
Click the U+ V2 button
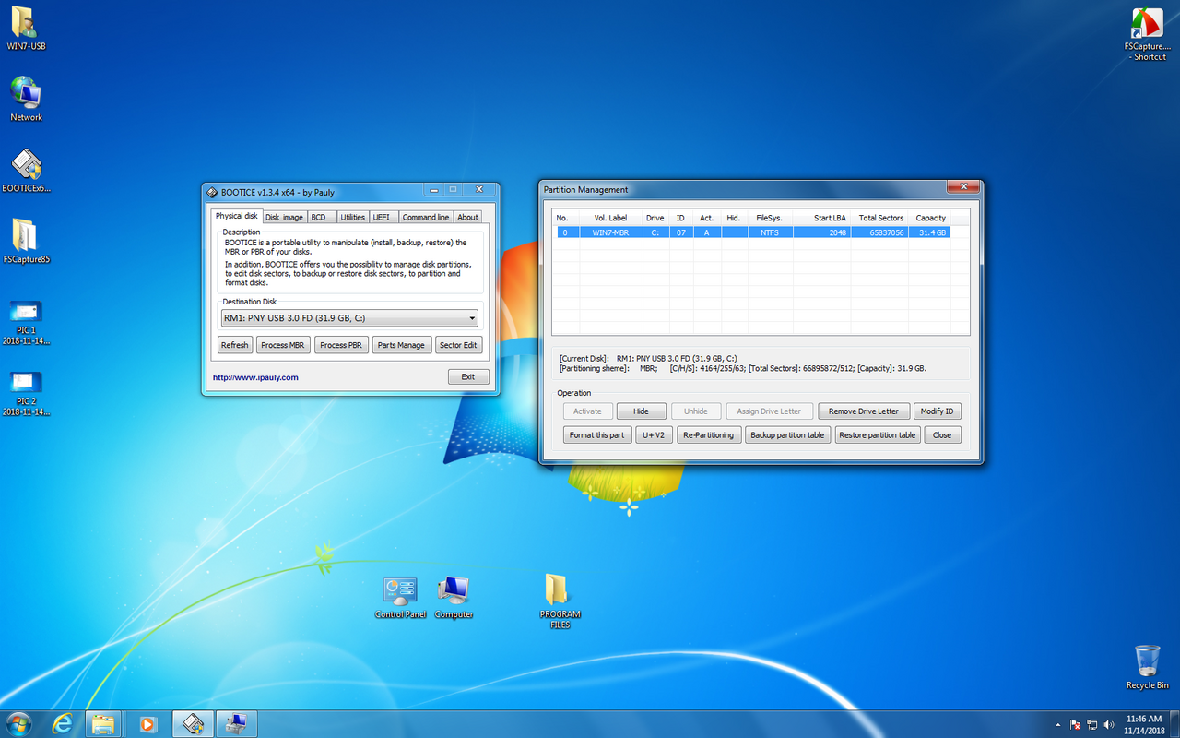click(654, 435)
